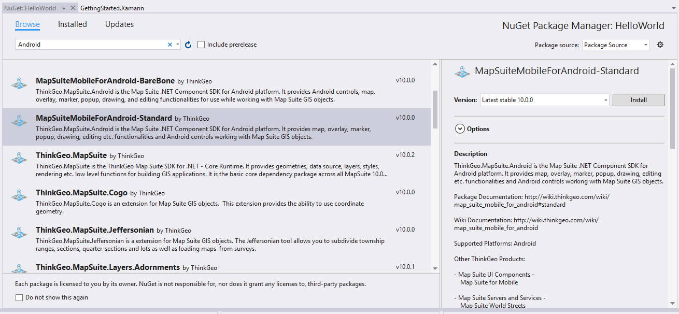679x314 pixels.
Task: Click the Install button
Action: tap(639, 99)
